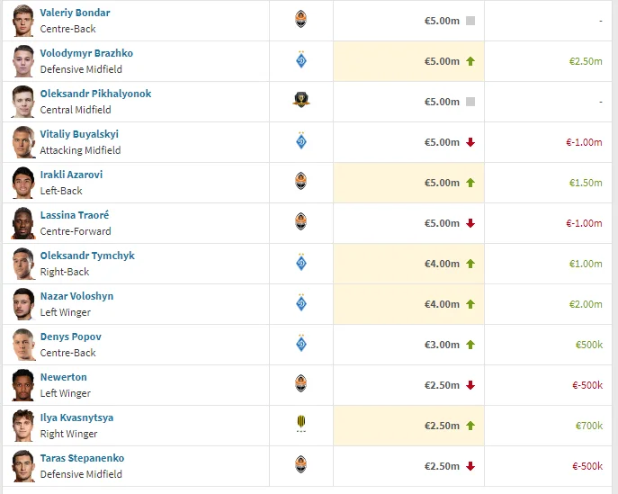
Task: Open Lassina Traoré's player profile link
Action: 75,215
